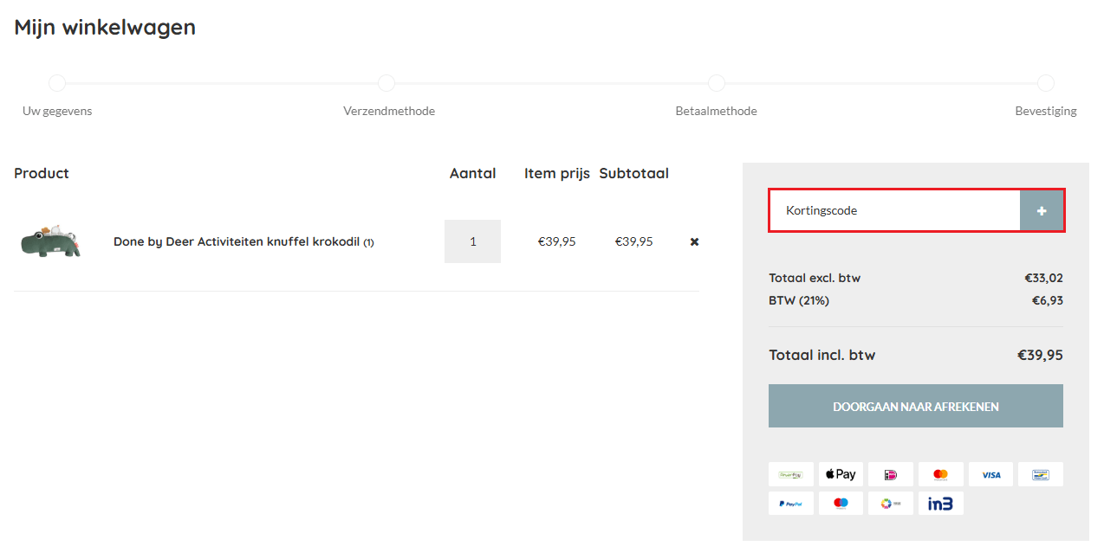
Task: Remove the krokodil product with the X
Action: [x=694, y=241]
